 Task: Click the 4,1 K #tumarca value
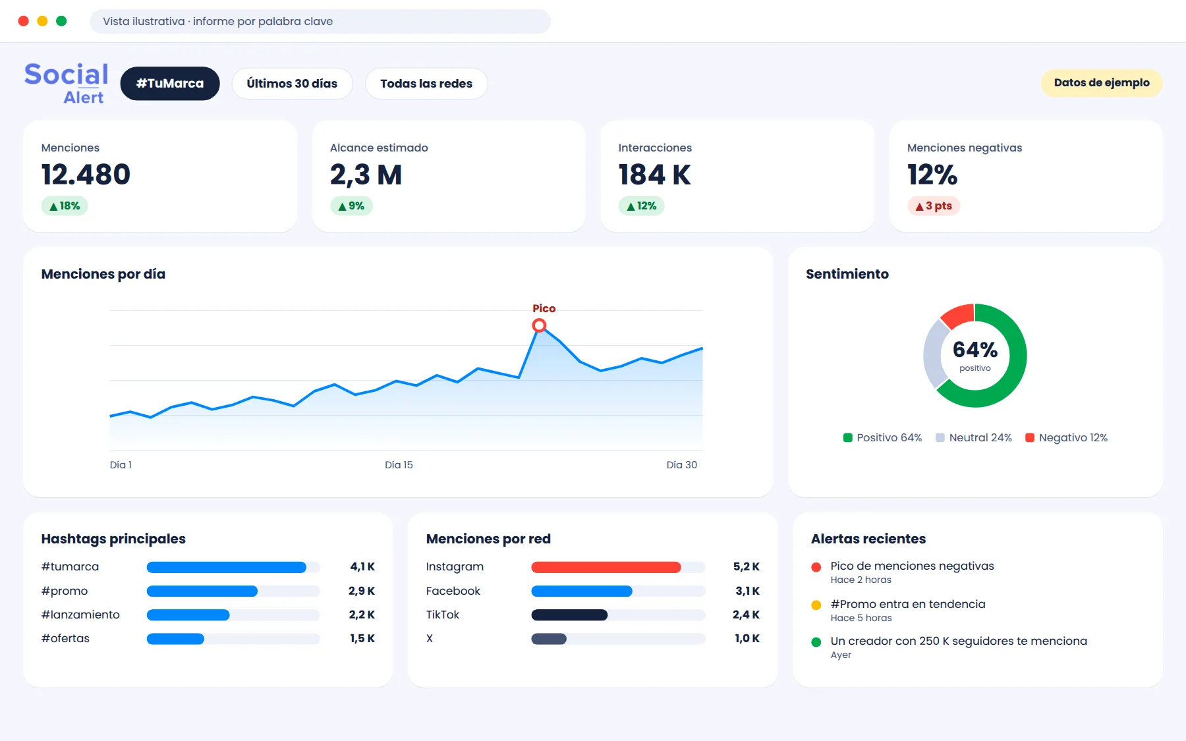coord(362,567)
